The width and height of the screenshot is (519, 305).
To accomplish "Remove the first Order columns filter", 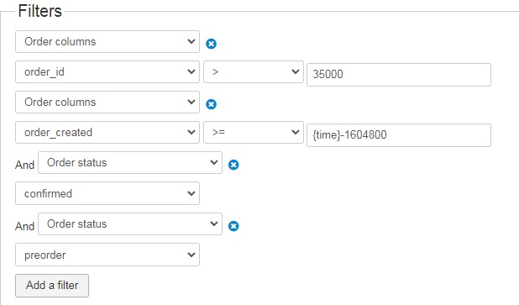I will (211, 44).
